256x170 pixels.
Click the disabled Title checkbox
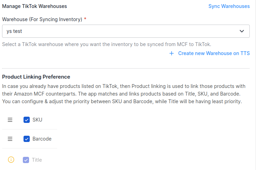pyautogui.click(x=26, y=160)
